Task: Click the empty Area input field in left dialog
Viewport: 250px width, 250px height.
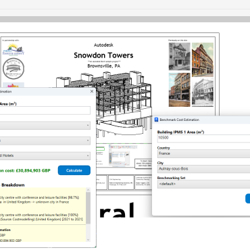Action: point(45,110)
